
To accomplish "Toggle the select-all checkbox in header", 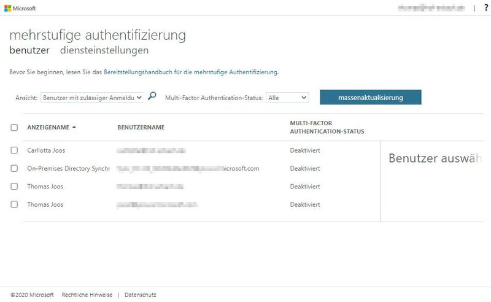I will click(14, 128).
